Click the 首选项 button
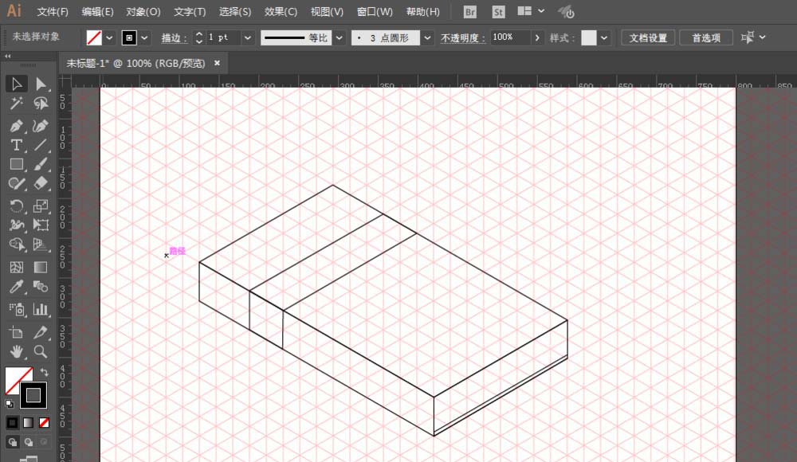The image size is (797, 462). [706, 37]
